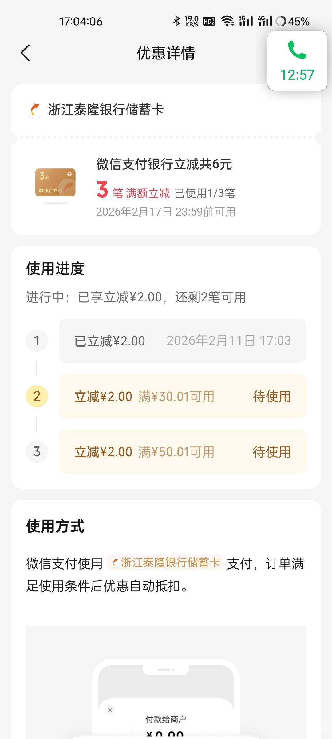Tap the 已立减¥2.00 used discount row
Viewport: 332px width, 739px height.
182,341
